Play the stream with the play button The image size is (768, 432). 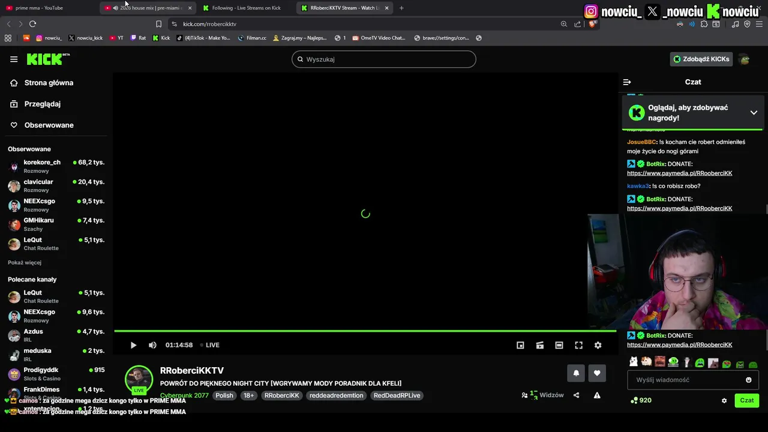point(133,345)
